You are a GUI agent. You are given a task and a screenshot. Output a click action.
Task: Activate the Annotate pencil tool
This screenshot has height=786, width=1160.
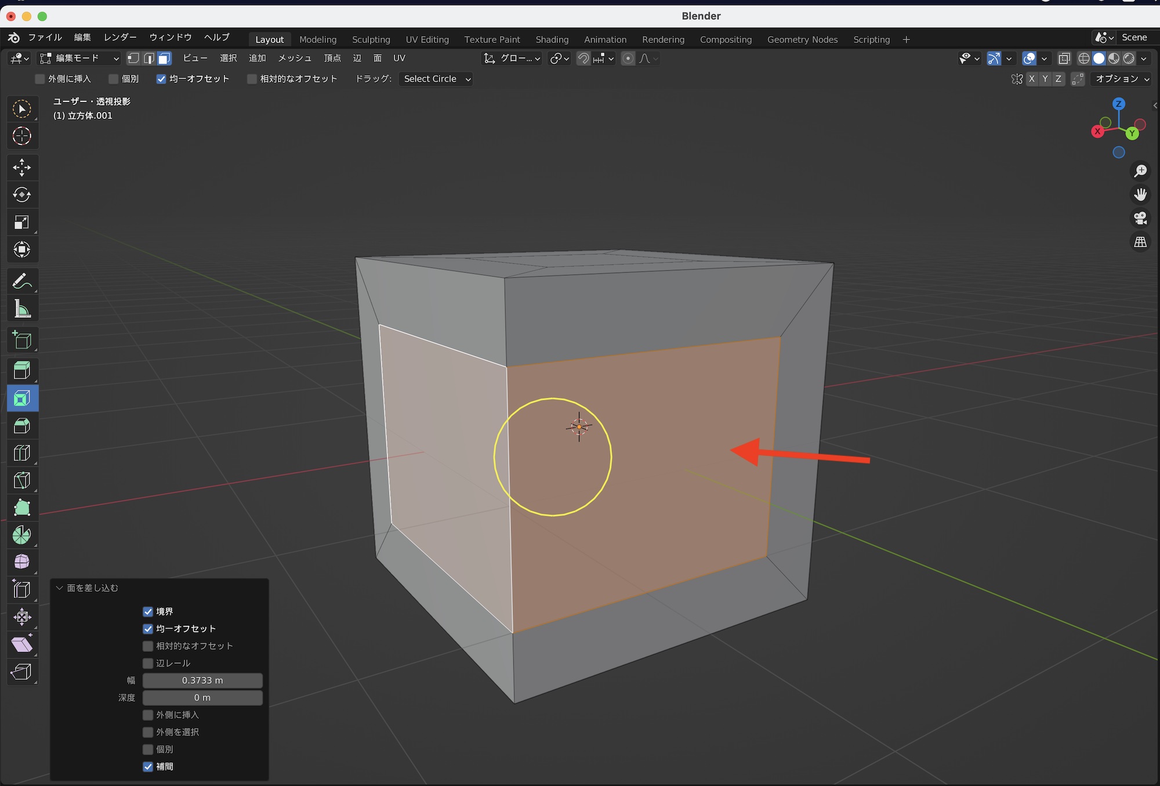[22, 282]
